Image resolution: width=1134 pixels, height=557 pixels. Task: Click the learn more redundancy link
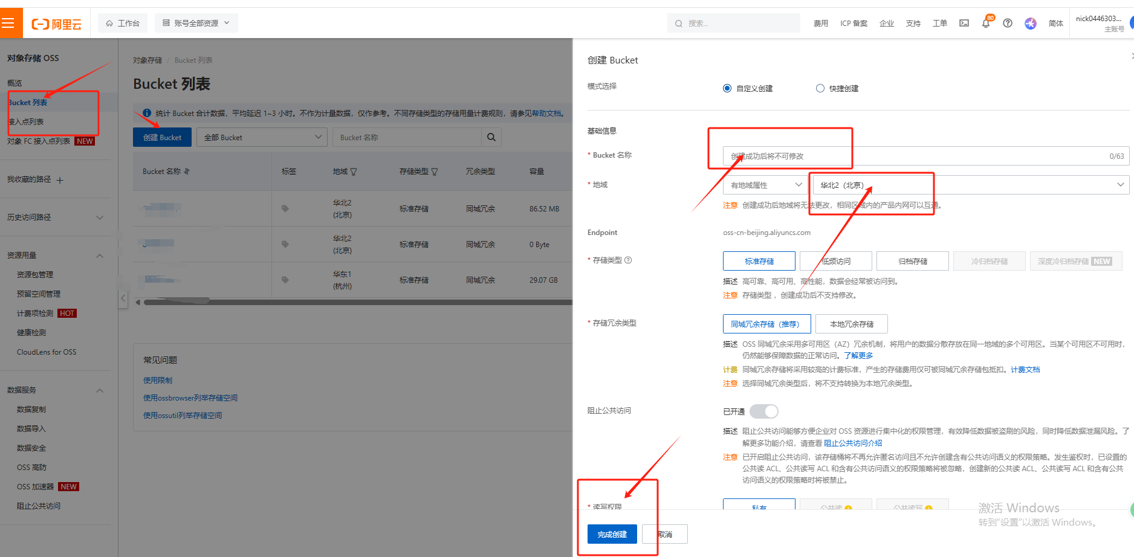[858, 356]
